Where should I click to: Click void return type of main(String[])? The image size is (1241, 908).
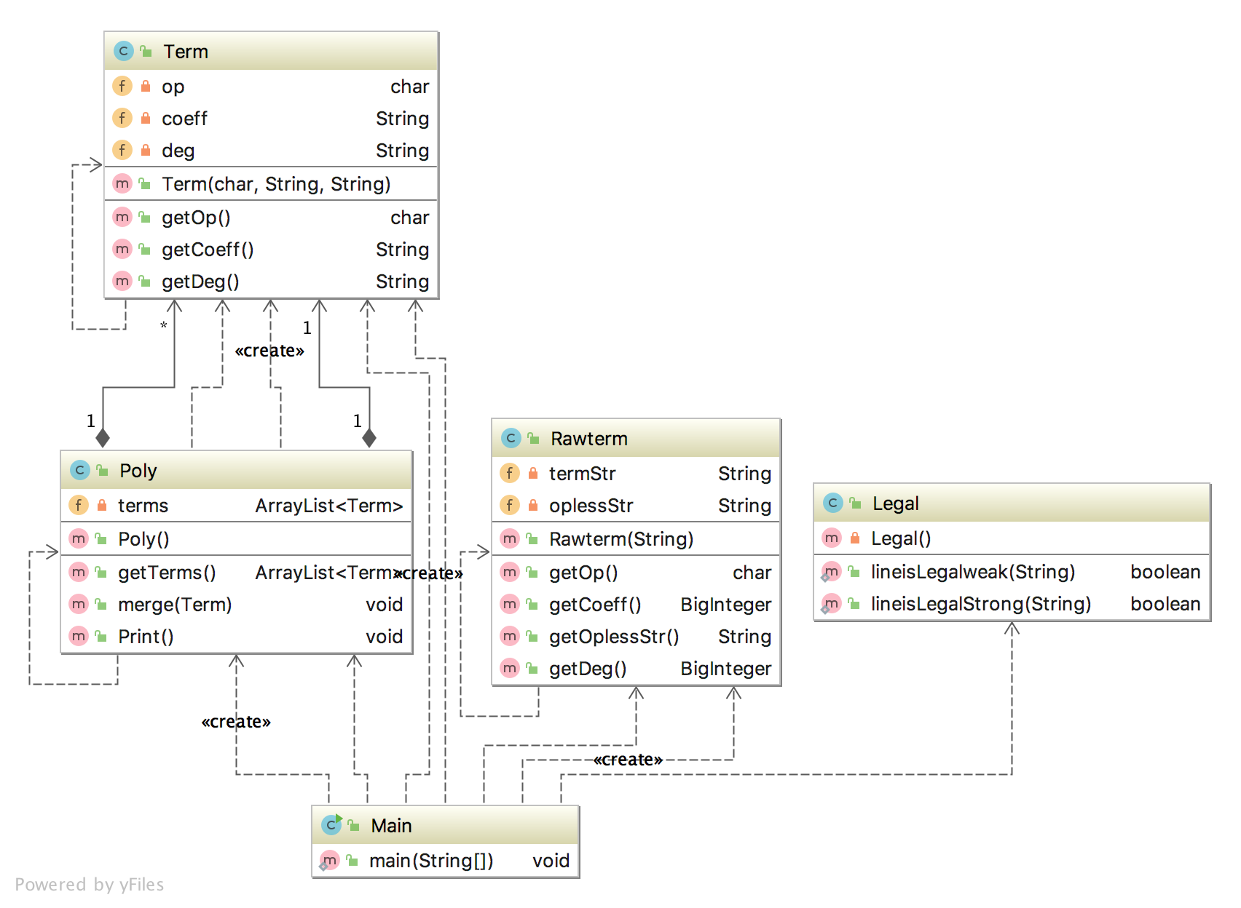click(x=551, y=861)
